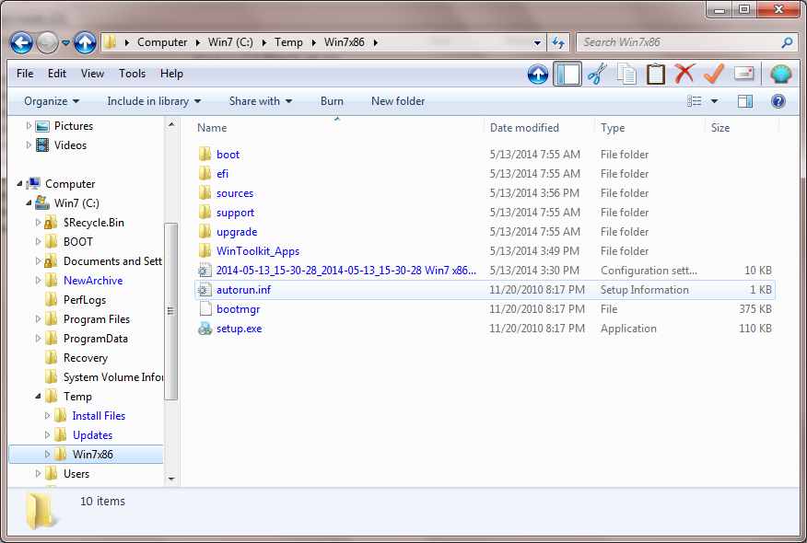Click the red X Delete icon
This screenshot has width=807, height=543.
point(684,74)
